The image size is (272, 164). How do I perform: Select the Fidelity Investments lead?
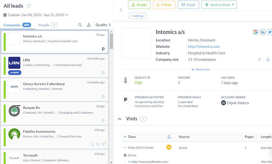tap(54, 137)
